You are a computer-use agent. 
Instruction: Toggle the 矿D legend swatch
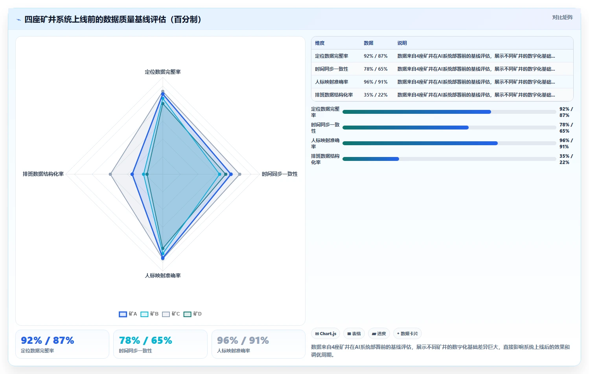coord(187,314)
